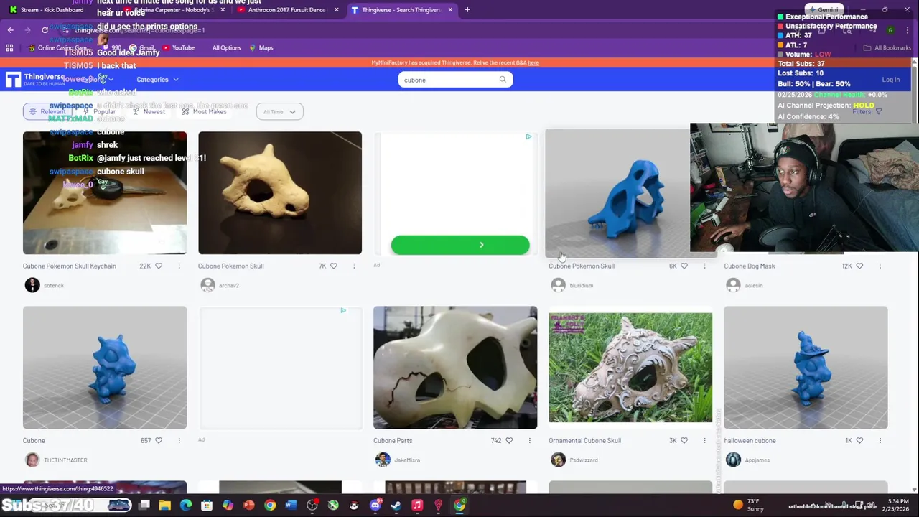Screen dimensions: 919x517
Task: Open sotenck's profile avatar
Action: pos(32,285)
